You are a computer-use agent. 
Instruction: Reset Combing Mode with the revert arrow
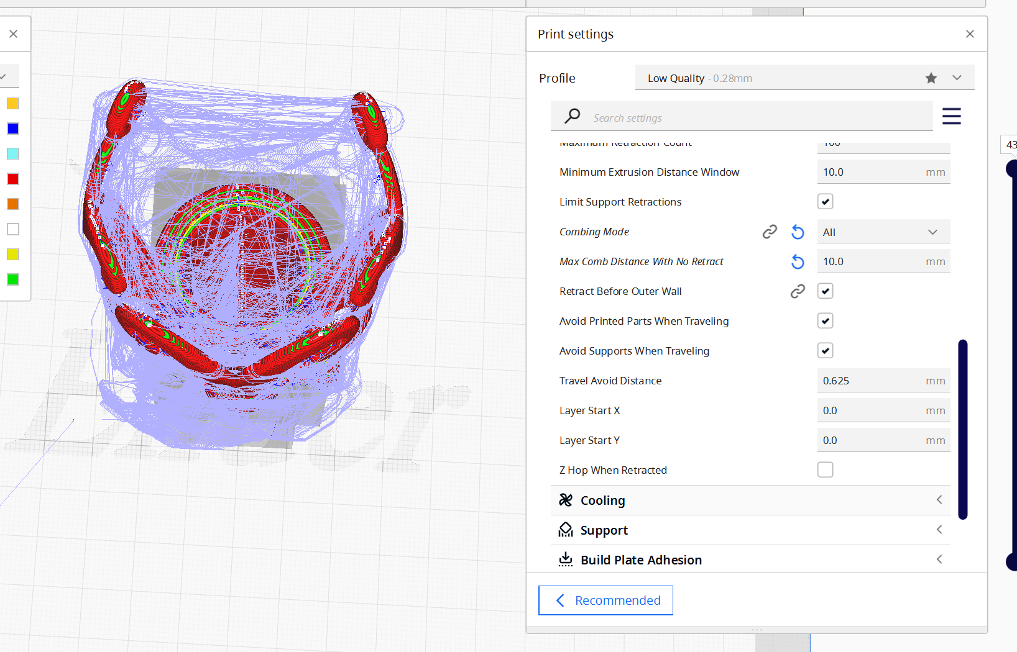[x=798, y=231]
